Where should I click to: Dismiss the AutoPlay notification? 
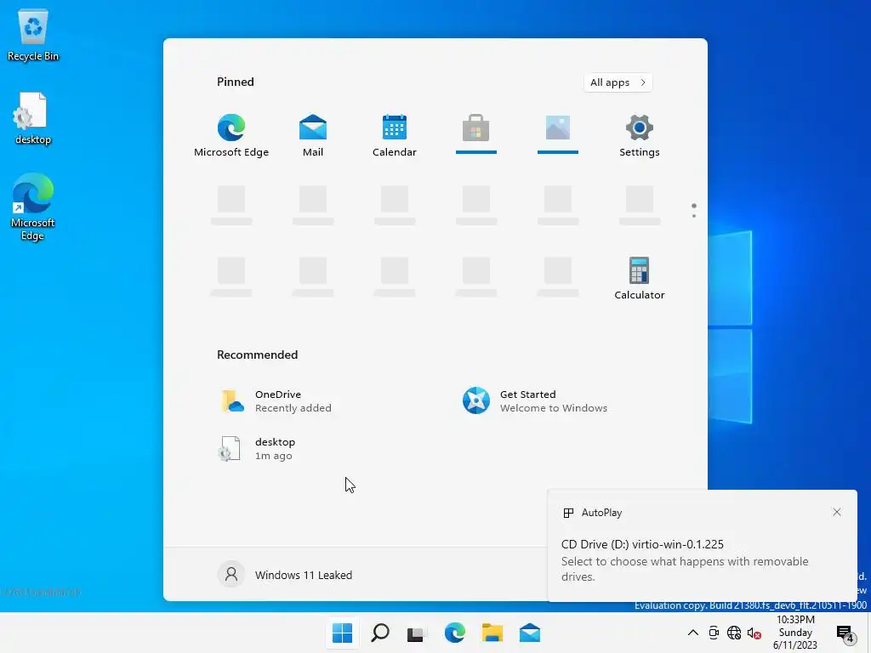click(837, 512)
